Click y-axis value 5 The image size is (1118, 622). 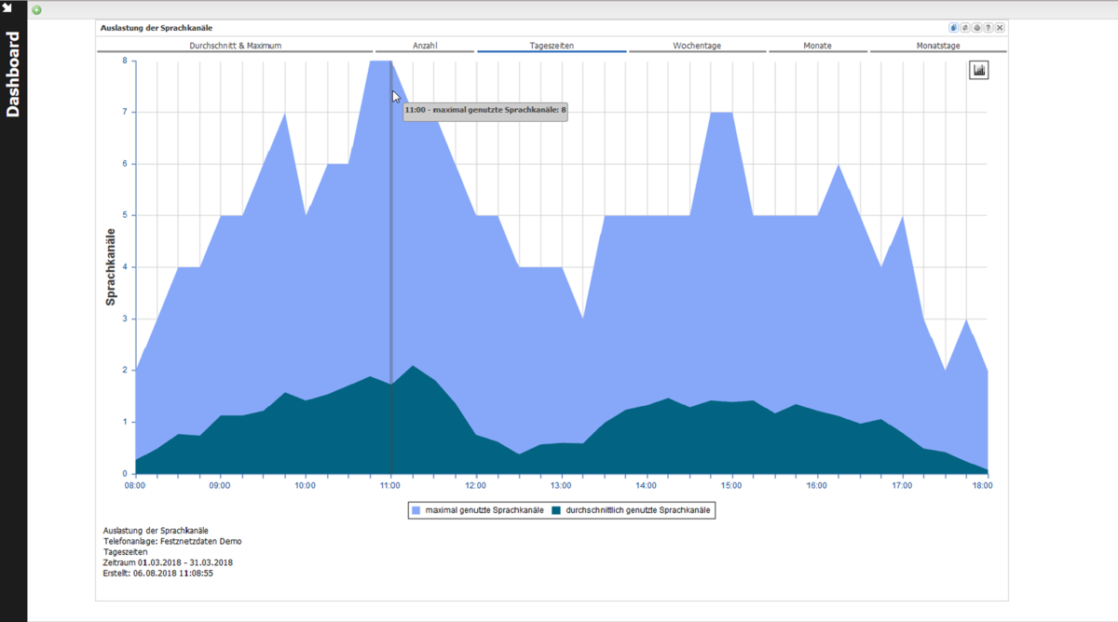click(125, 216)
